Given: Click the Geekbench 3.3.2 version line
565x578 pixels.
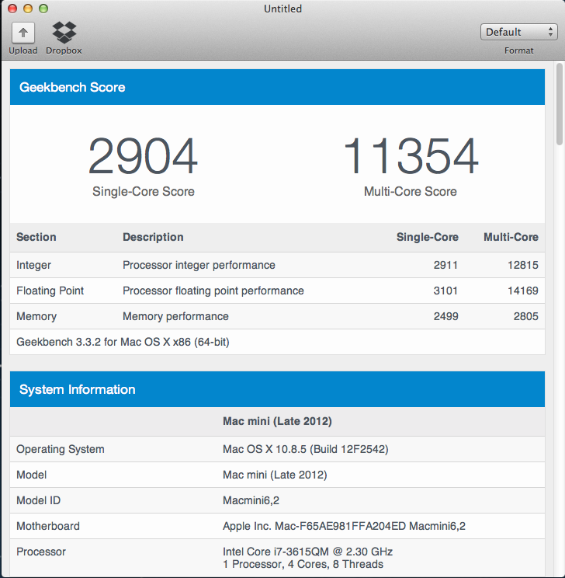Looking at the screenshot, I should pyautogui.click(x=123, y=342).
